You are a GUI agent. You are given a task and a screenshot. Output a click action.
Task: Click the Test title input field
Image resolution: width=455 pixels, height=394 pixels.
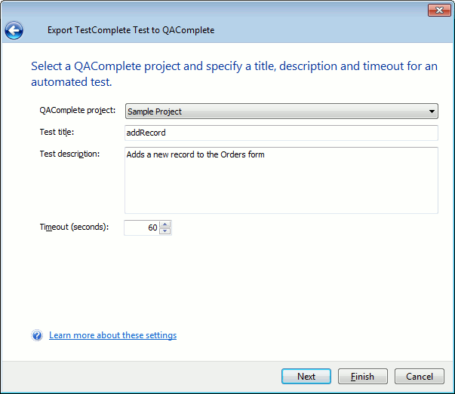coord(281,133)
